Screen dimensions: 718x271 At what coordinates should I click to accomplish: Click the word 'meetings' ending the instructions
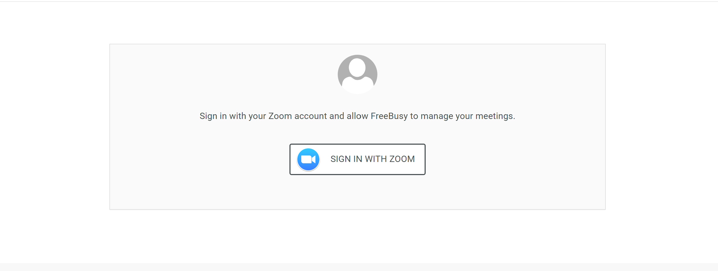494,116
